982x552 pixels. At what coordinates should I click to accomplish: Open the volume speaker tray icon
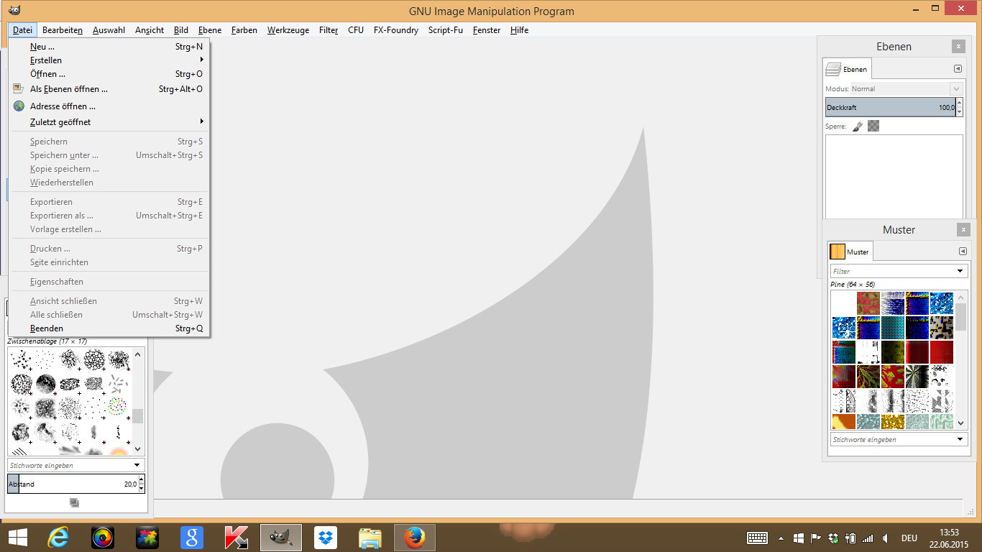[885, 538]
